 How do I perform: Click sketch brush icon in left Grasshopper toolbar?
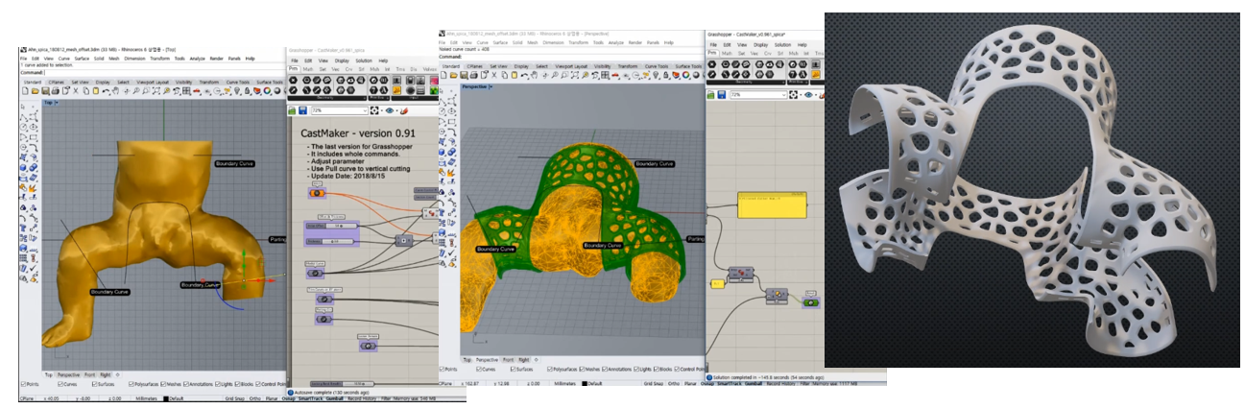tap(404, 110)
